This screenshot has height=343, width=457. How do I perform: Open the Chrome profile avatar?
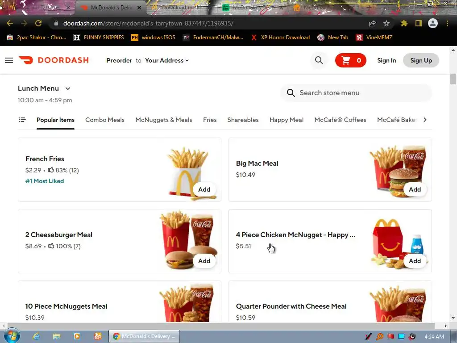point(433,23)
